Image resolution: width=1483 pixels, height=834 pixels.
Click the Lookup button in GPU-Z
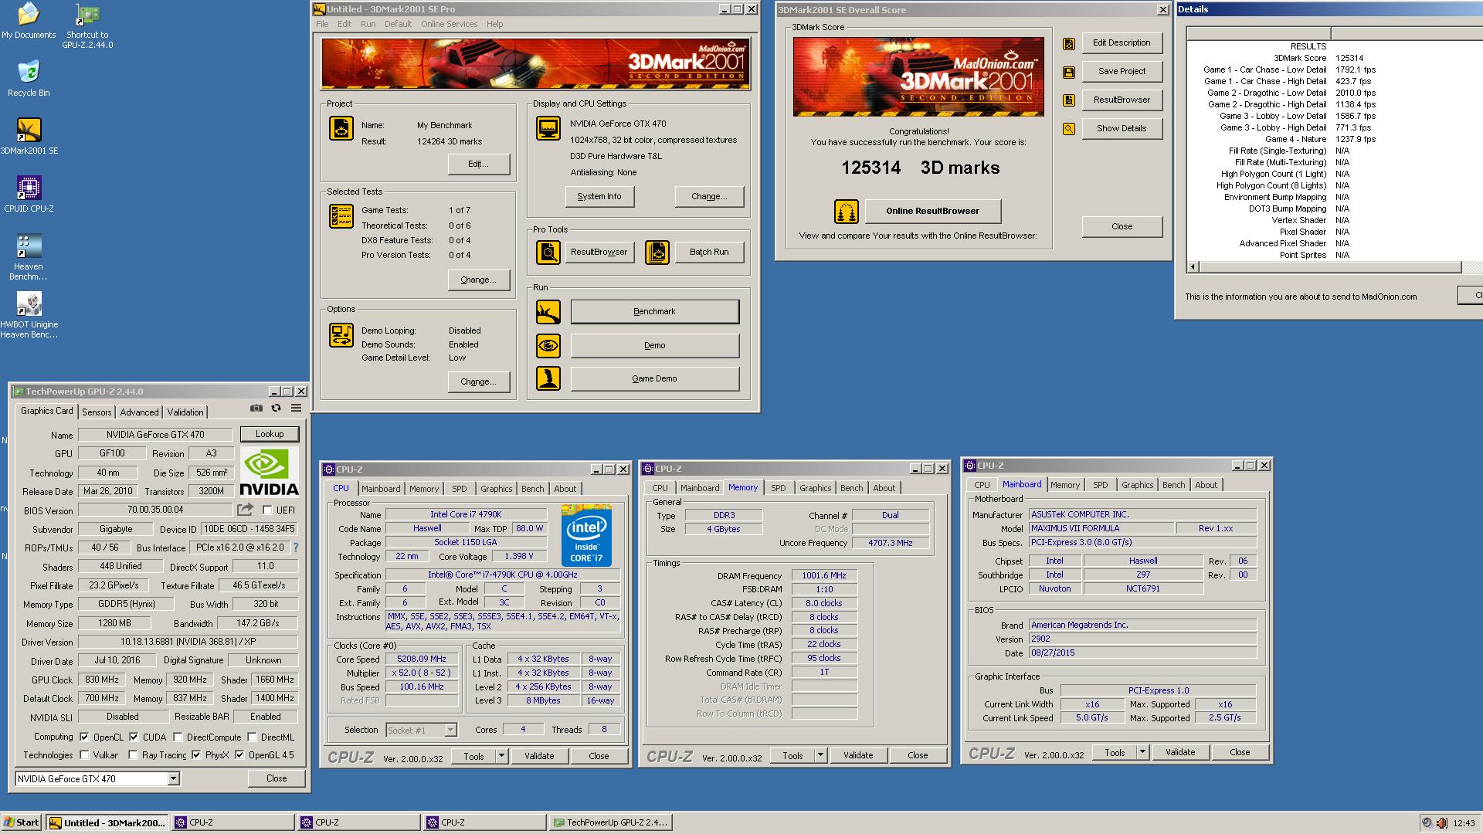270,434
